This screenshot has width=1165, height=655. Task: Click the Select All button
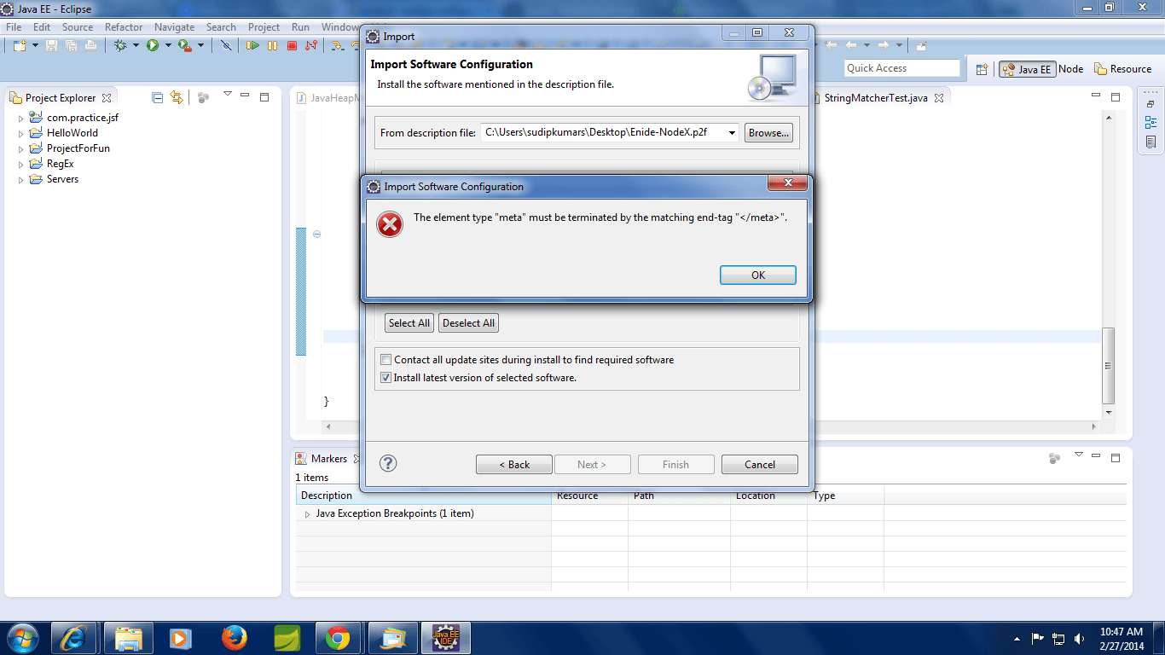pos(409,323)
